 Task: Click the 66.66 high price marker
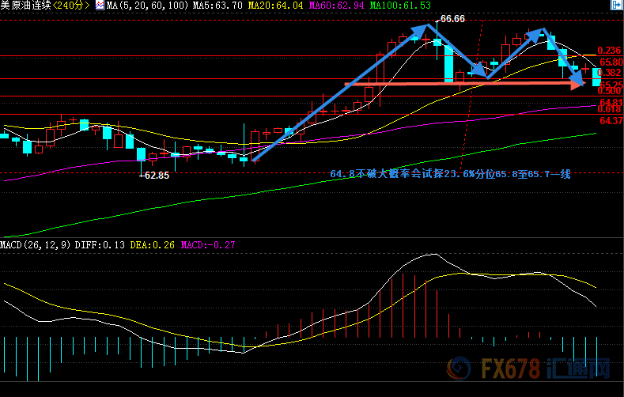point(452,18)
